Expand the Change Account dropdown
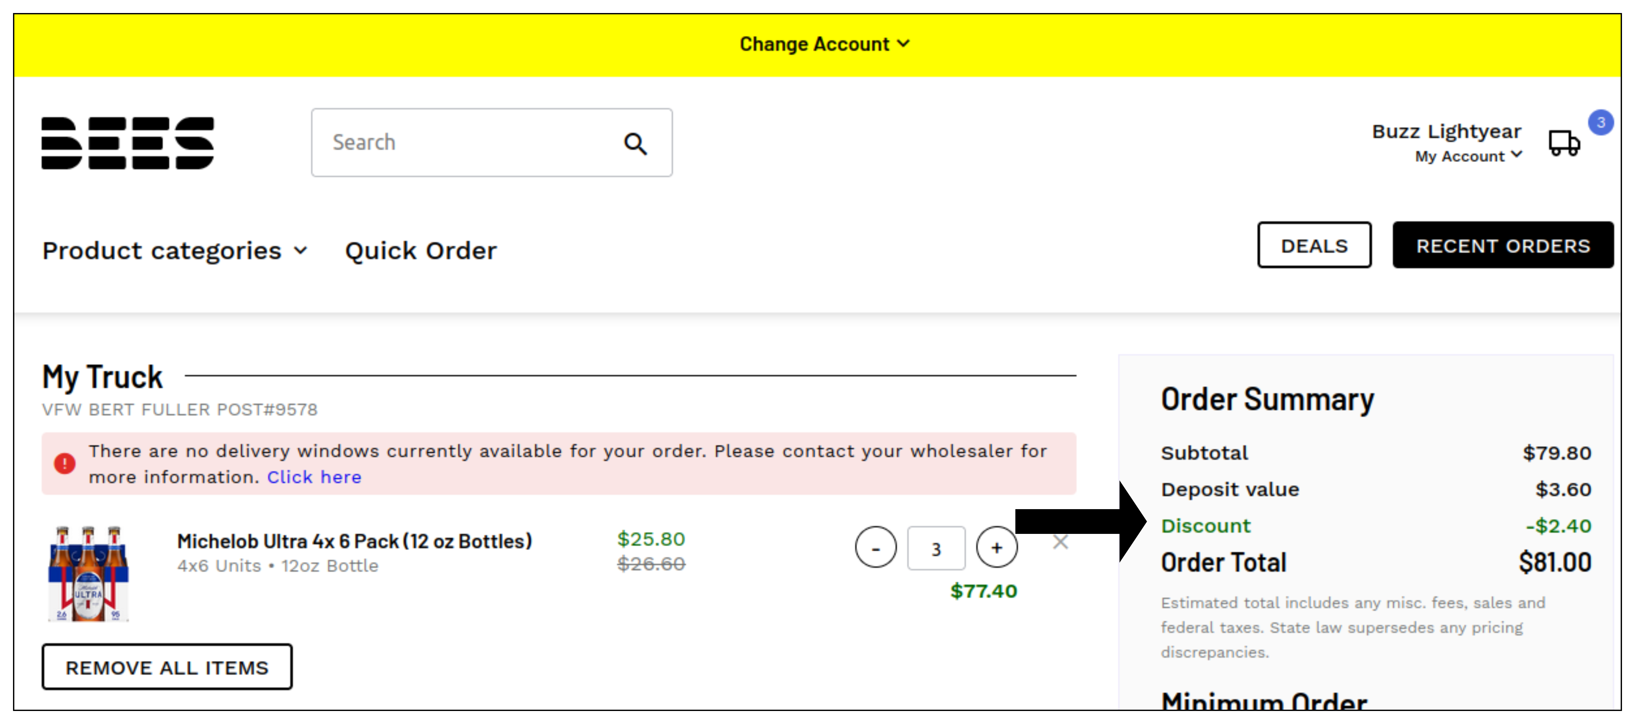The height and width of the screenshot is (724, 1635). click(x=824, y=44)
